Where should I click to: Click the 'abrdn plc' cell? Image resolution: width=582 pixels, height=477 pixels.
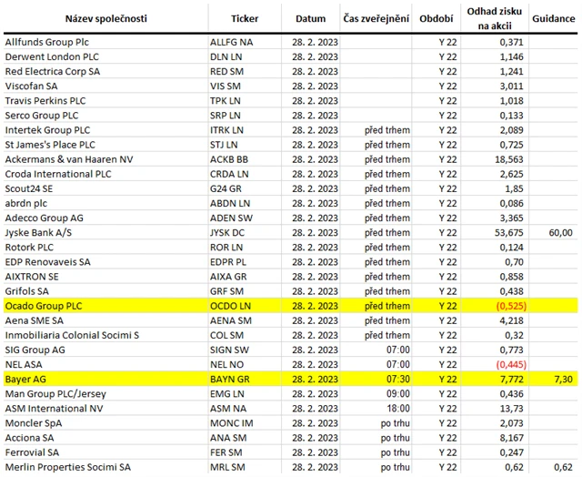click(x=26, y=204)
